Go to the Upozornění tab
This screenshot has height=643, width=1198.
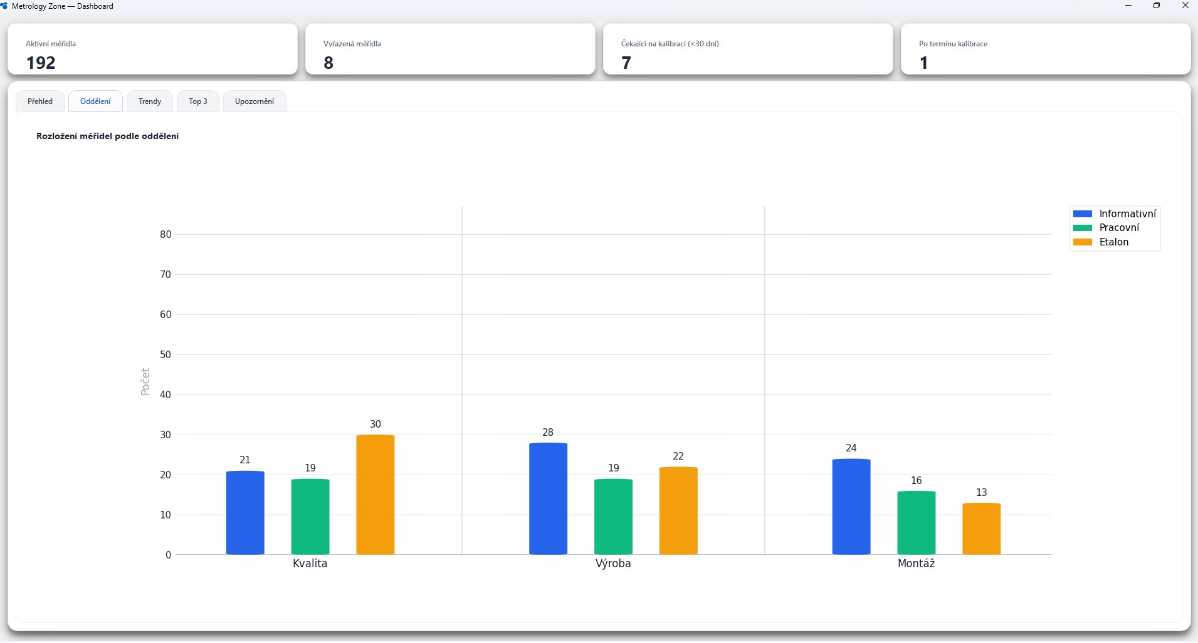click(x=255, y=101)
